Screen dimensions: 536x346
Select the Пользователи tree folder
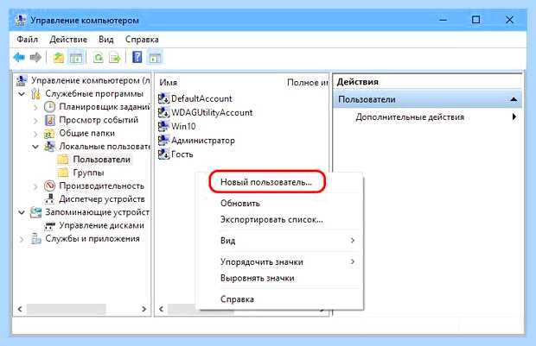[101, 160]
